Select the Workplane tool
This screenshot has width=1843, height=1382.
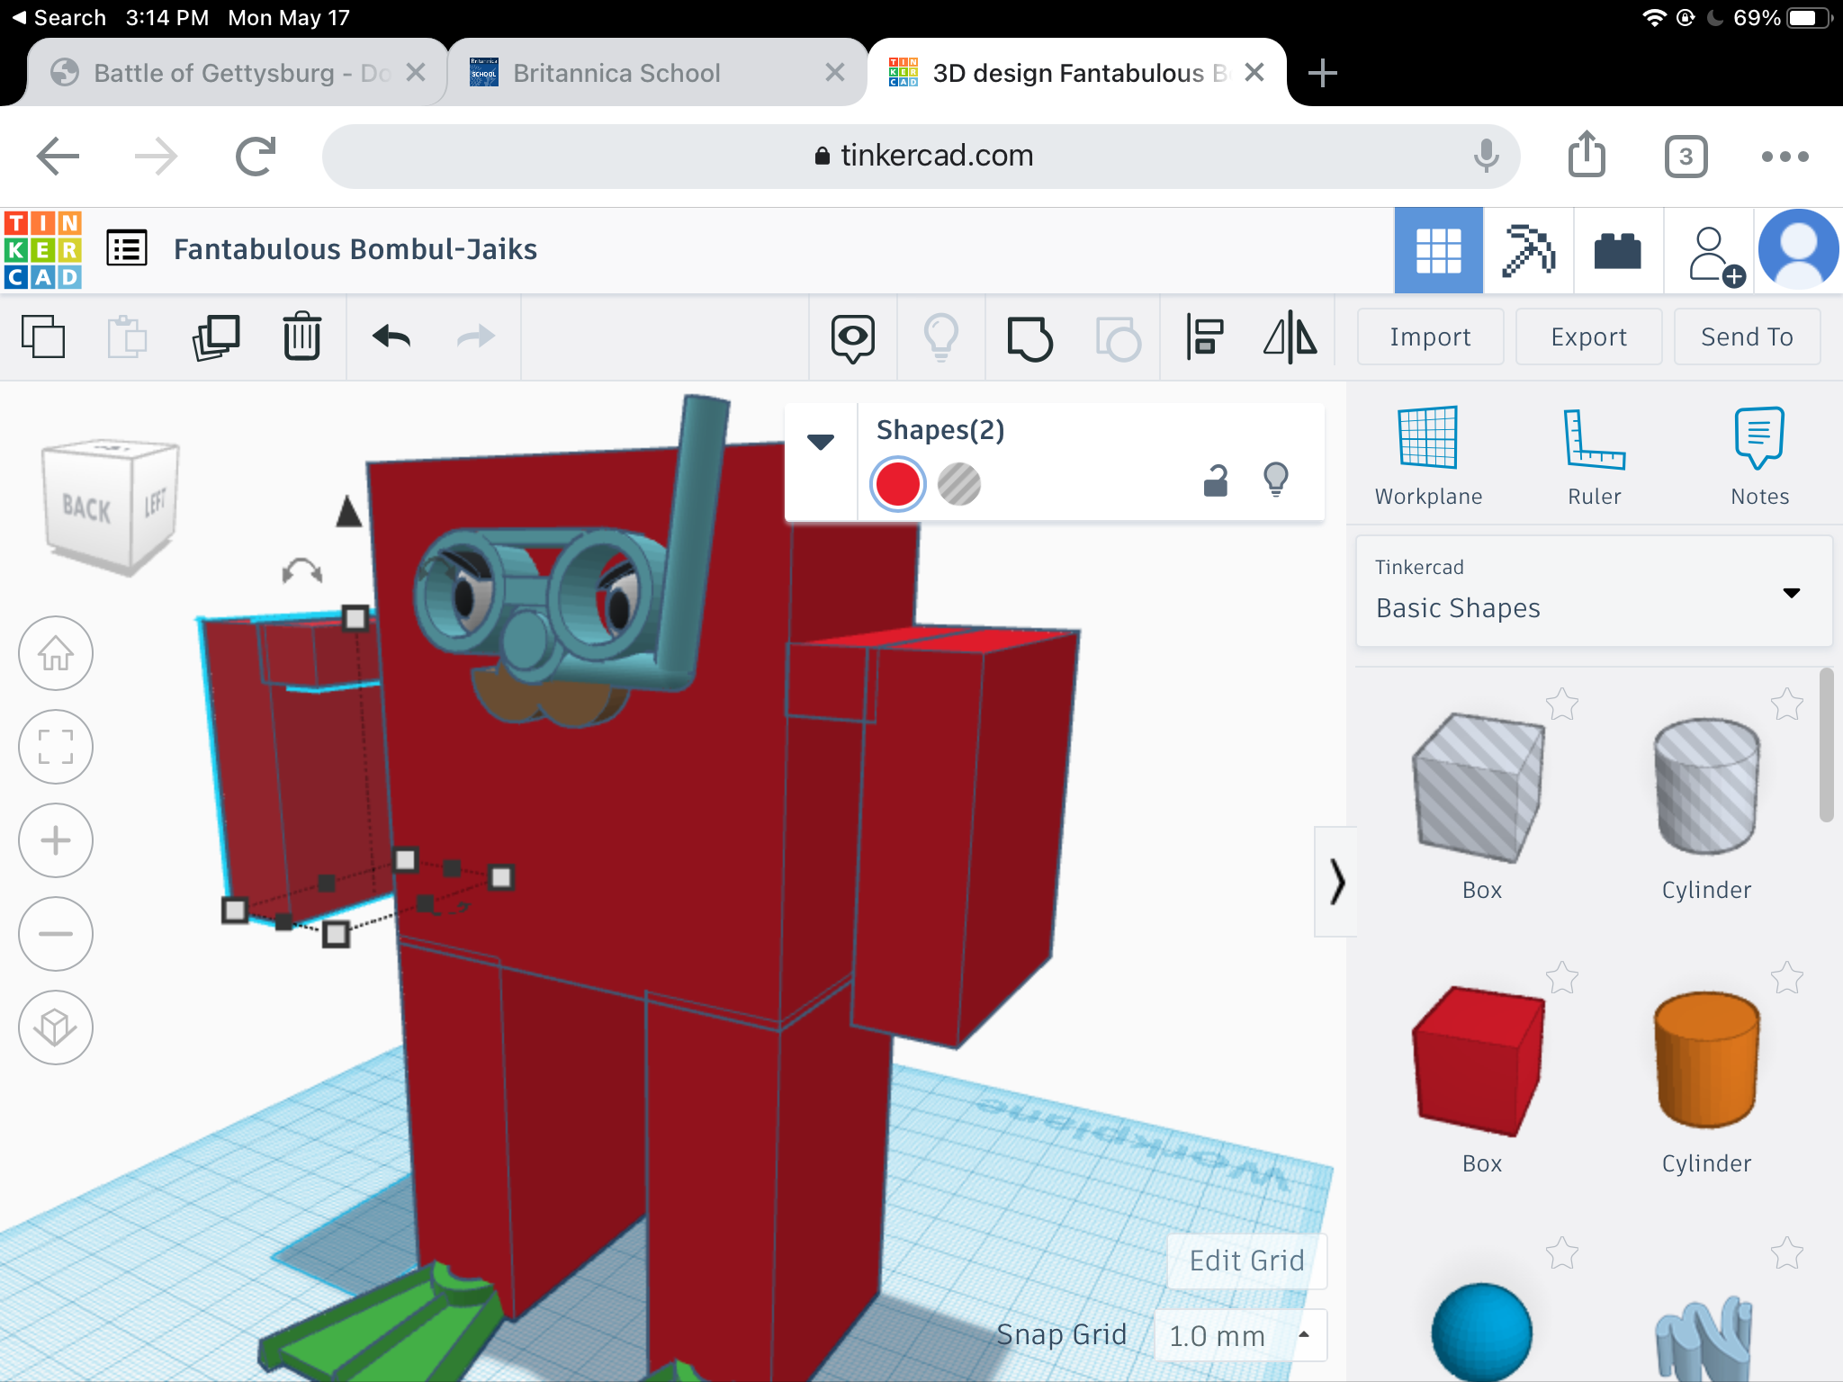point(1428,456)
